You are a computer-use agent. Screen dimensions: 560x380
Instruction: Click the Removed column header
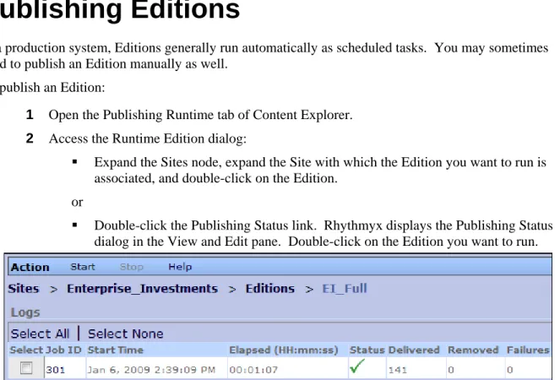pos(473,350)
